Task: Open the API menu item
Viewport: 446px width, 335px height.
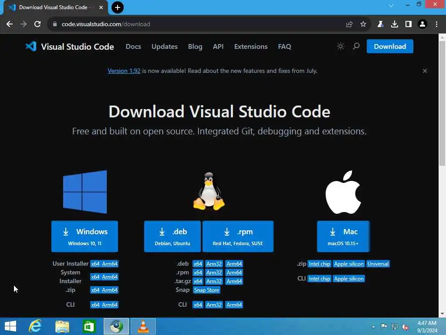Action: pyautogui.click(x=218, y=46)
